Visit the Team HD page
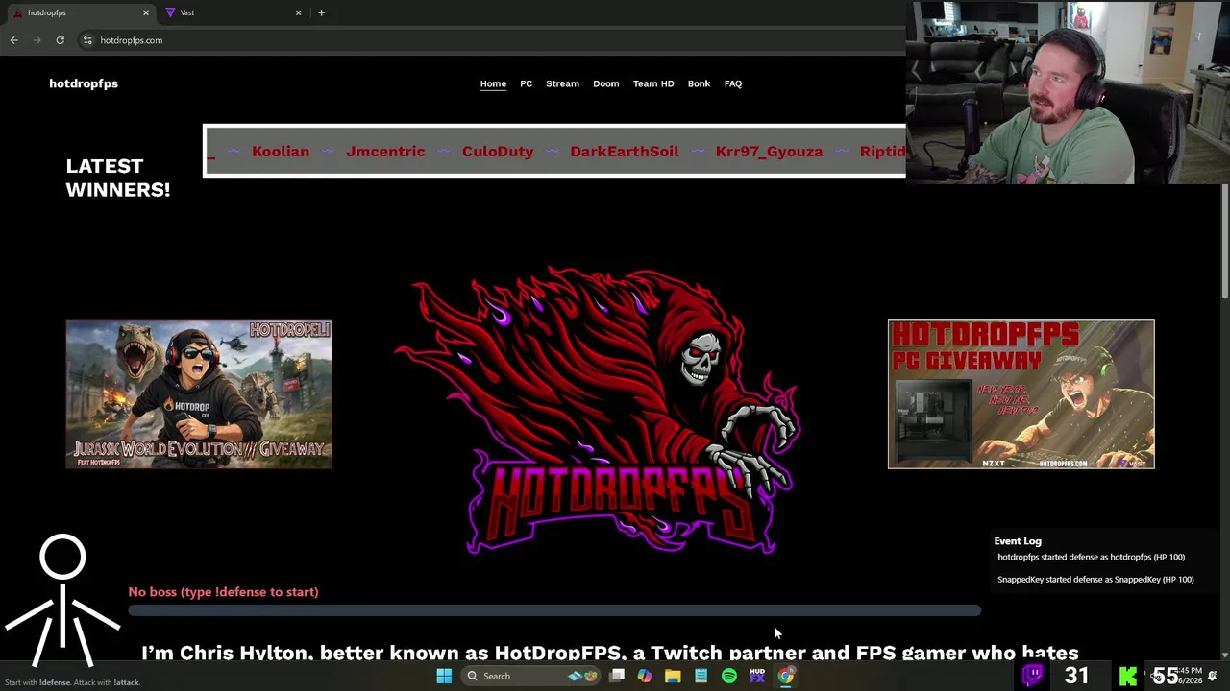 pyautogui.click(x=653, y=83)
